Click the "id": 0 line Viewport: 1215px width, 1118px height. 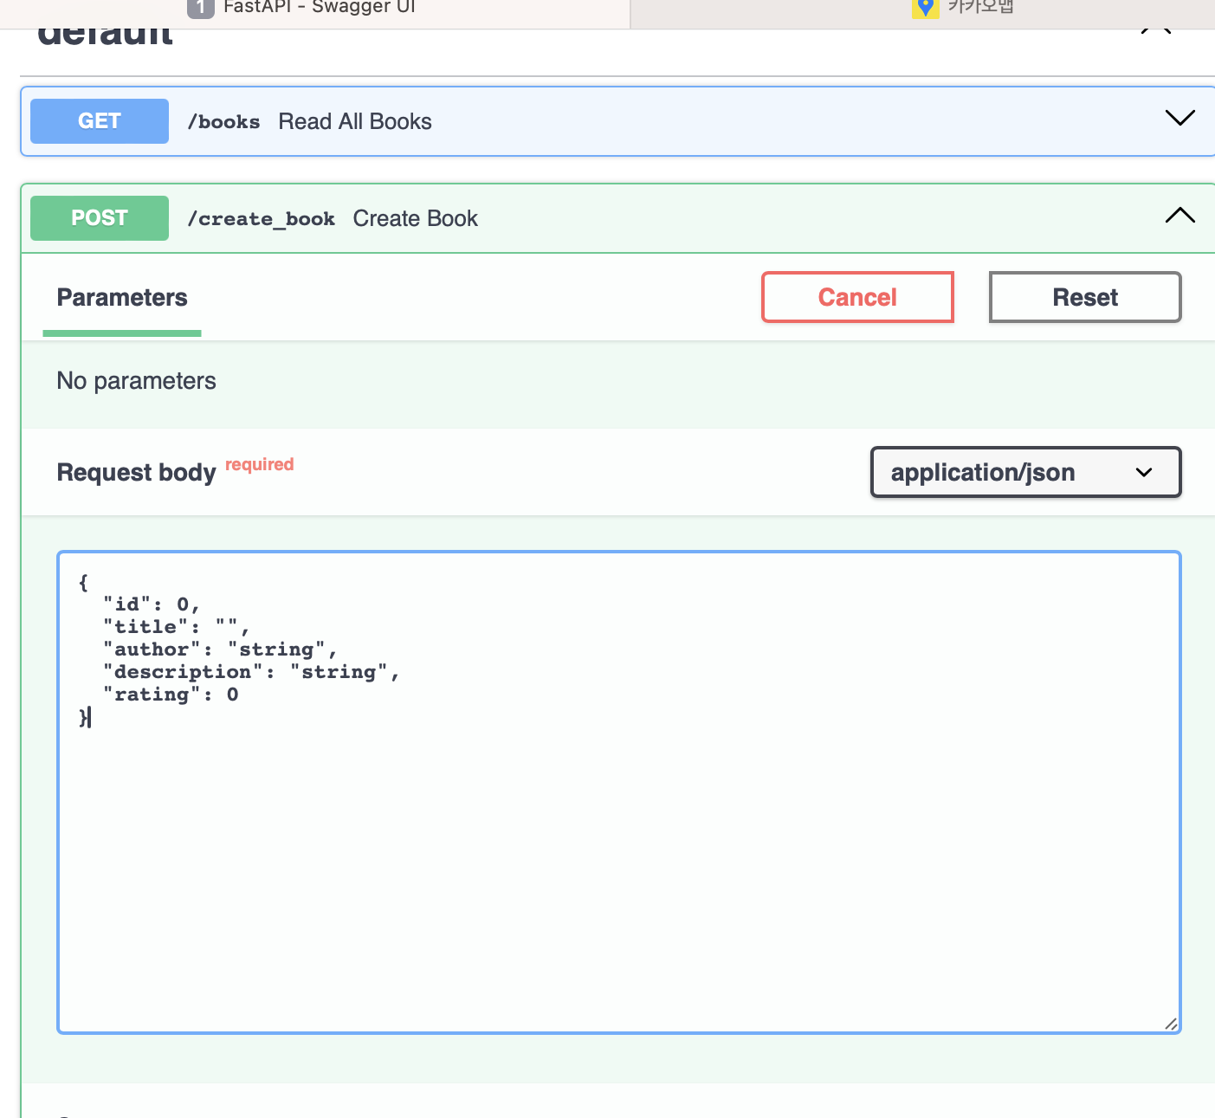pyautogui.click(x=152, y=604)
